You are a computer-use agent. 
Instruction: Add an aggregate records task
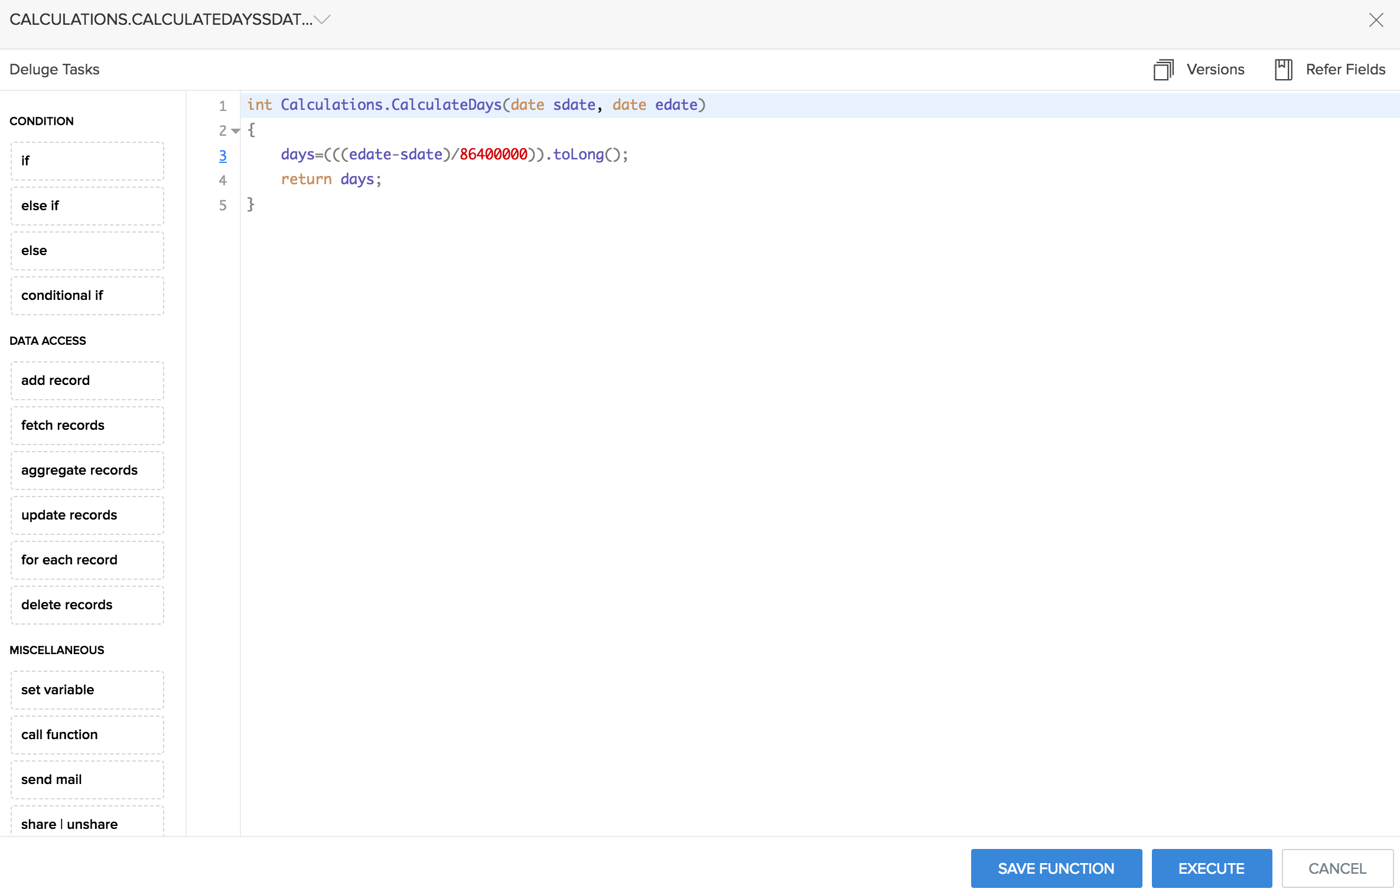(x=86, y=470)
